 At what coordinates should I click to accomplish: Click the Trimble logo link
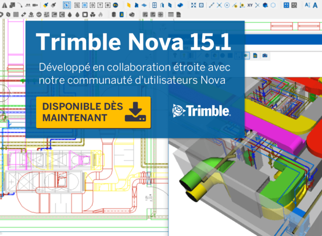201,110
